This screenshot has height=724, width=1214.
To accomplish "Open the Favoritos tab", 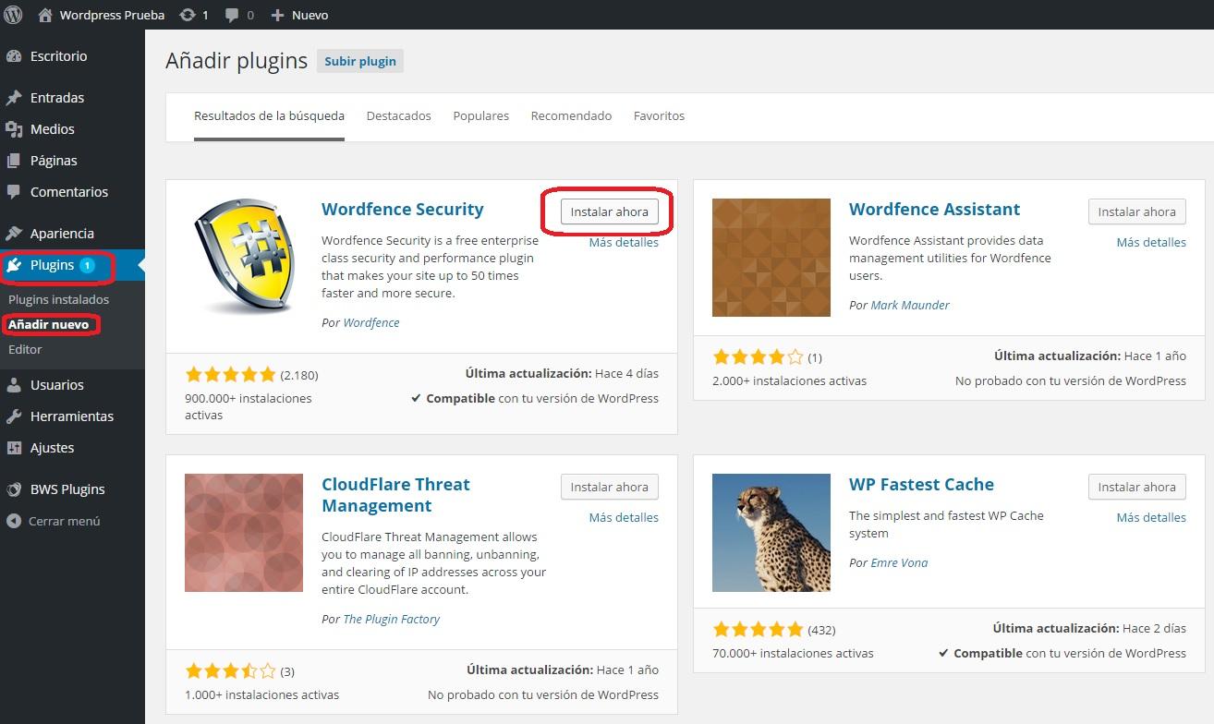I will (x=659, y=116).
